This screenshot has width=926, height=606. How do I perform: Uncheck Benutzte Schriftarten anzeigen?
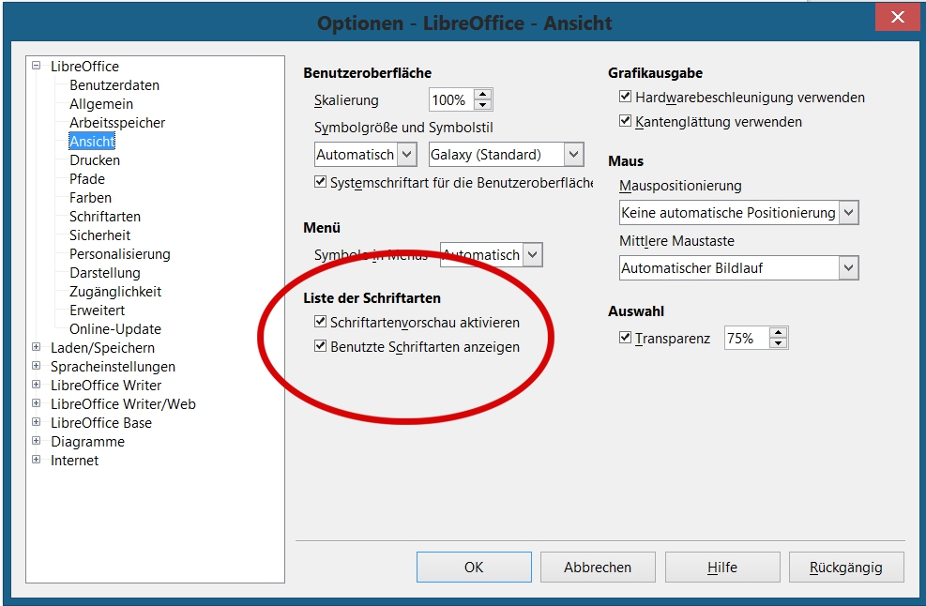click(x=320, y=346)
